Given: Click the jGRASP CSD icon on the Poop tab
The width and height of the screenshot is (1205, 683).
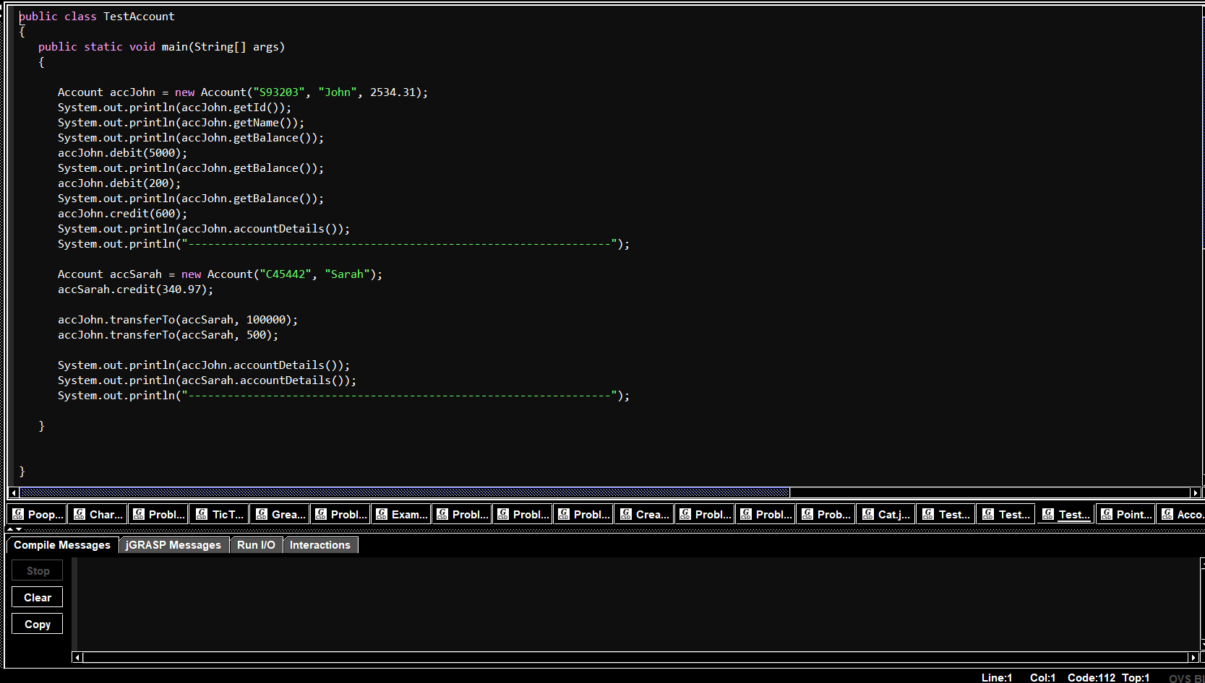Looking at the screenshot, I should [20, 513].
